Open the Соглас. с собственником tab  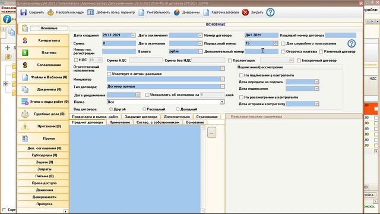(x=158, y=122)
